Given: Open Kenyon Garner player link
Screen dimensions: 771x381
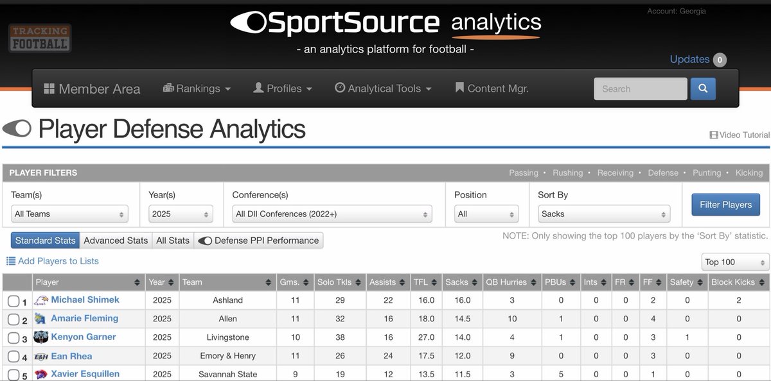Looking at the screenshot, I should 84,337.
